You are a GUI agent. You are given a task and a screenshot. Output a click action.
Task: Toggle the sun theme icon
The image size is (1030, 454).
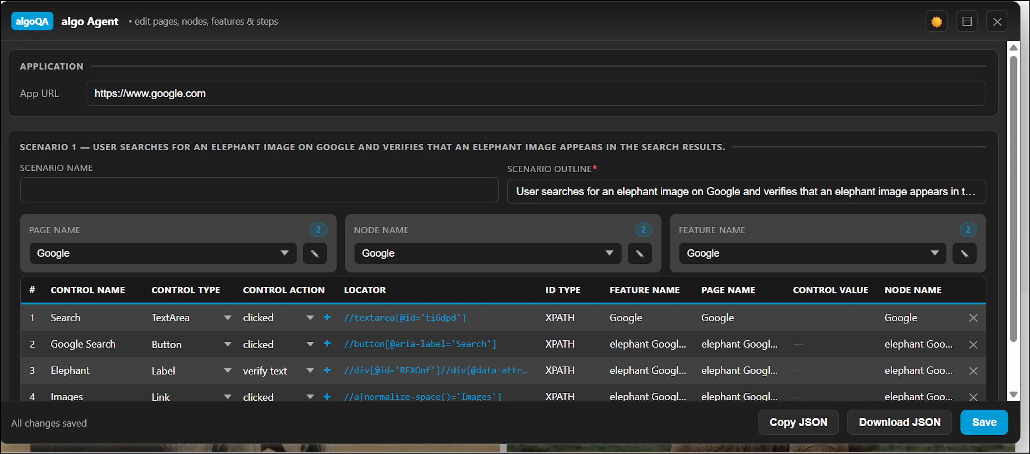coord(936,22)
